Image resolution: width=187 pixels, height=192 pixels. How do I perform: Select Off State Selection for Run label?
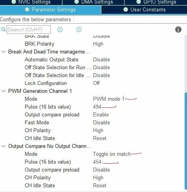click(x=58, y=67)
